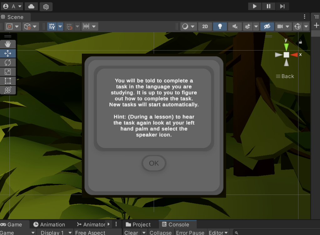Select the Rect transform tool

click(x=8, y=81)
